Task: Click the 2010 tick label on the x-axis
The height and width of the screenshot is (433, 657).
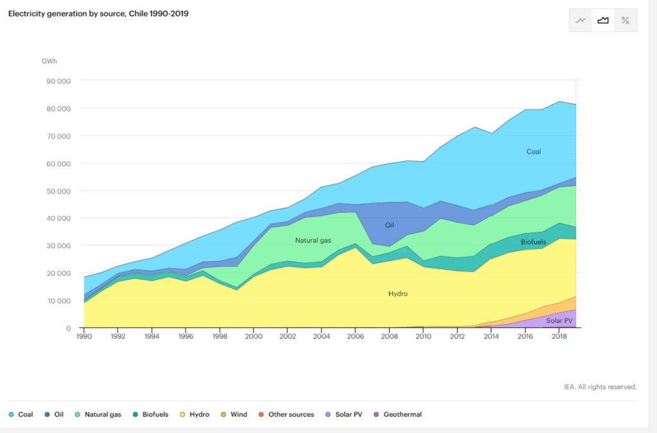Action: [x=423, y=335]
